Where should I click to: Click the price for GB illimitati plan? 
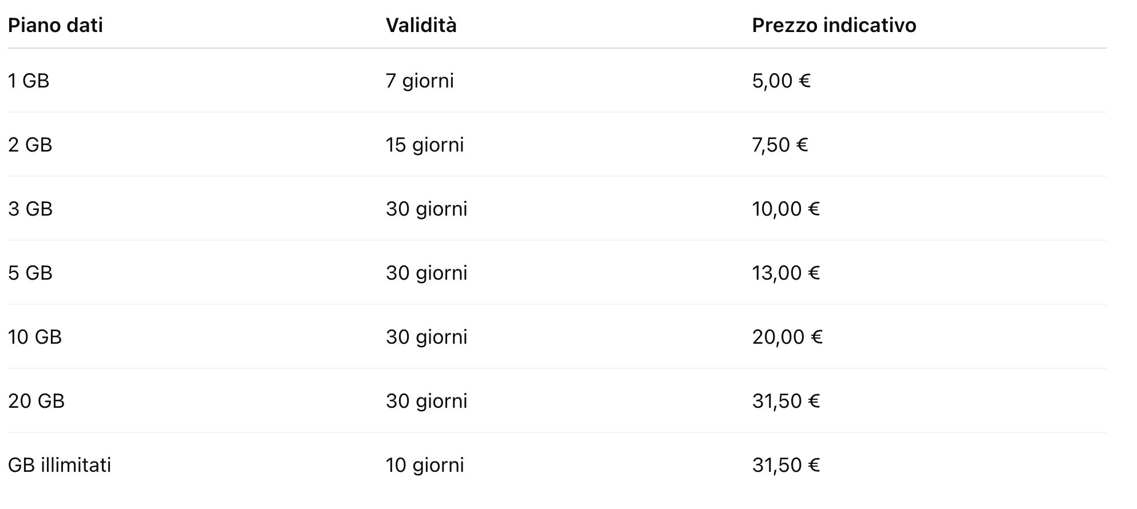coord(785,465)
